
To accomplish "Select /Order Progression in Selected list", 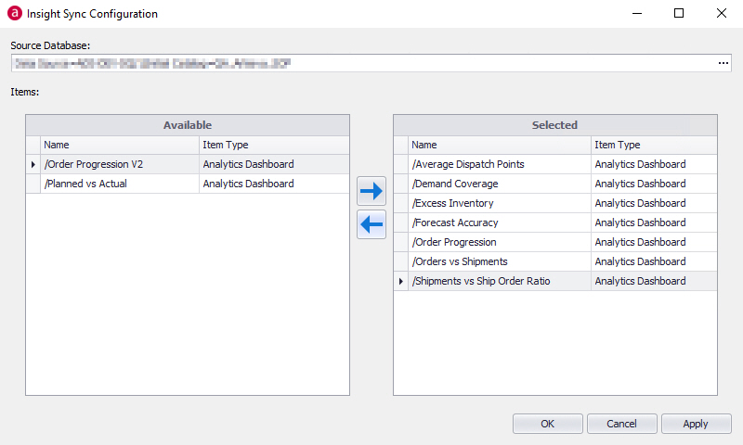I will 554,242.
